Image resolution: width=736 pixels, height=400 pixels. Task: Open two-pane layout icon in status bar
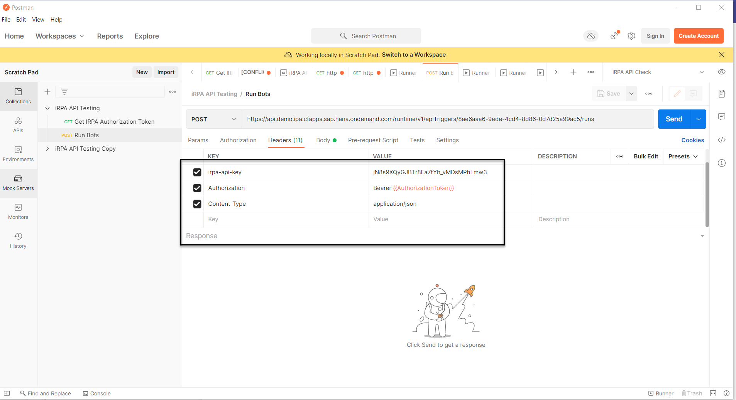[713, 393]
